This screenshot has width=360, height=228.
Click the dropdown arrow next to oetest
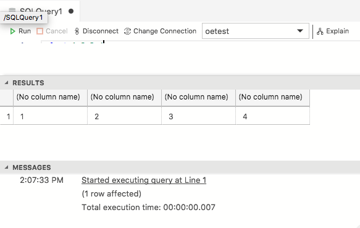pyautogui.click(x=300, y=31)
